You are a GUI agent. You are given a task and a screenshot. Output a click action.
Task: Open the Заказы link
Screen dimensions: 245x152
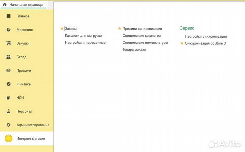pyautogui.click(x=71, y=28)
